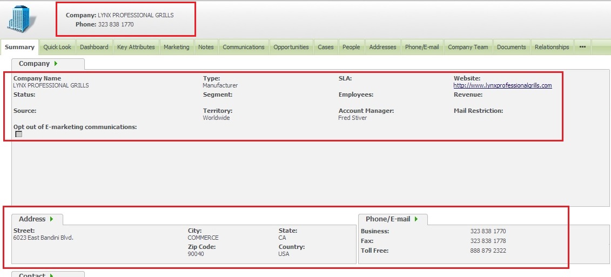Click header phone number 323 838 1770
The width and height of the screenshot is (611, 277).
tap(116, 24)
